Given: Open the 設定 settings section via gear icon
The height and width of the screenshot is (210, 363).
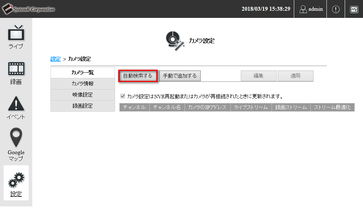Looking at the screenshot, I should coord(16,182).
